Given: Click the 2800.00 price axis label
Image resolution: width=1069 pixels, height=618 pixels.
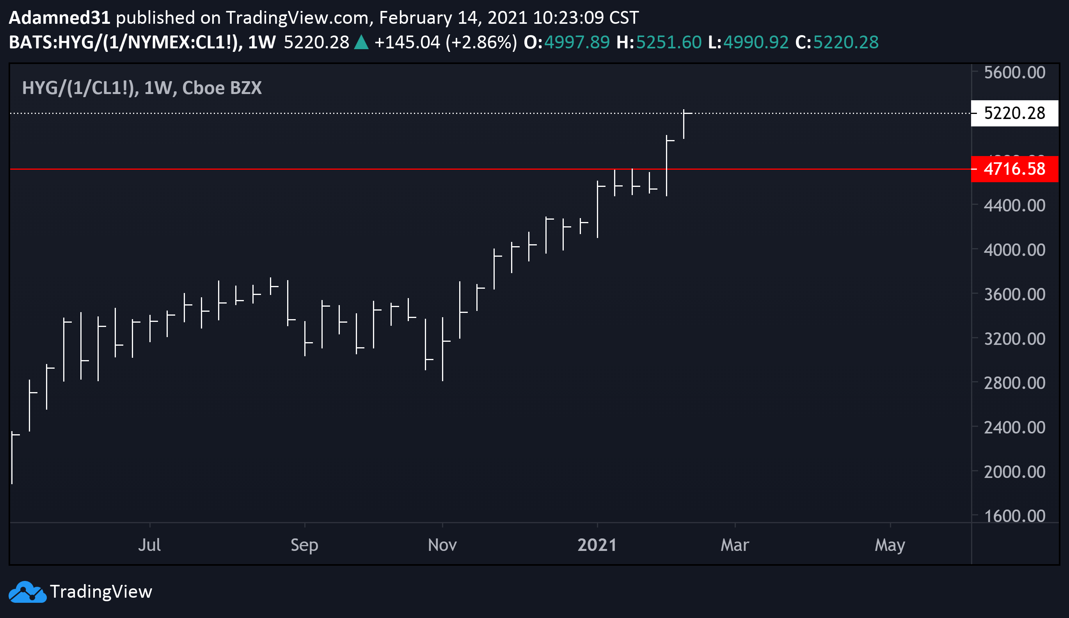Looking at the screenshot, I should (1015, 383).
